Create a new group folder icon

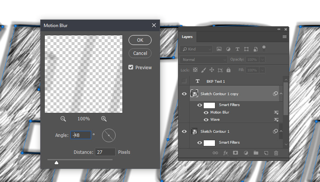click(x=256, y=153)
